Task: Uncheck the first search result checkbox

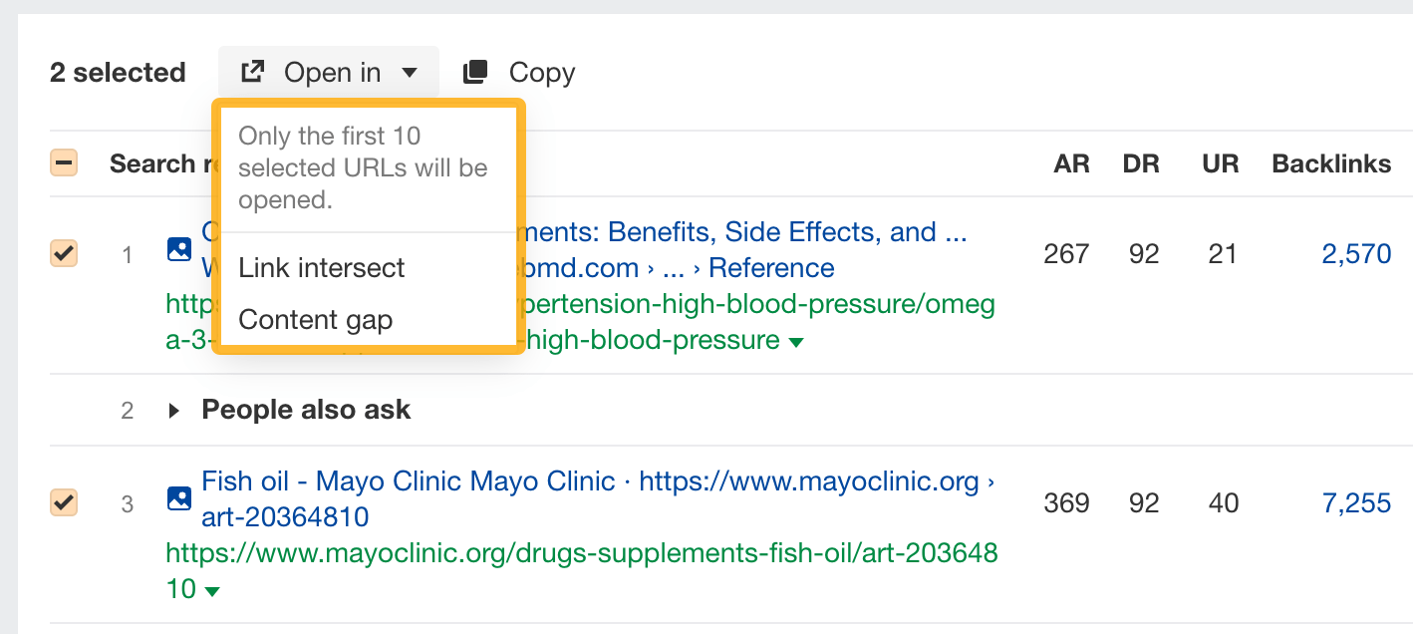Action: [x=64, y=253]
